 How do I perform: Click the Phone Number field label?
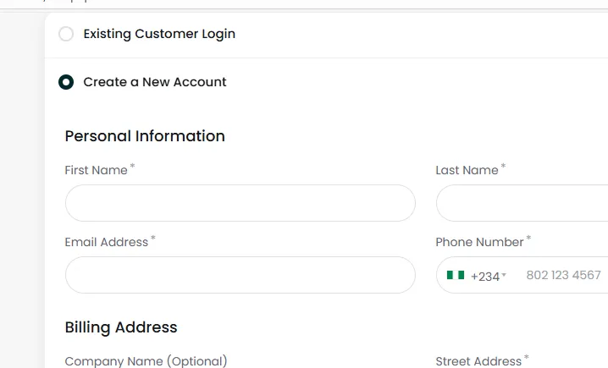click(479, 242)
